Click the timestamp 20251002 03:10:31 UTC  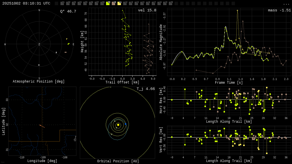coord(26,3)
